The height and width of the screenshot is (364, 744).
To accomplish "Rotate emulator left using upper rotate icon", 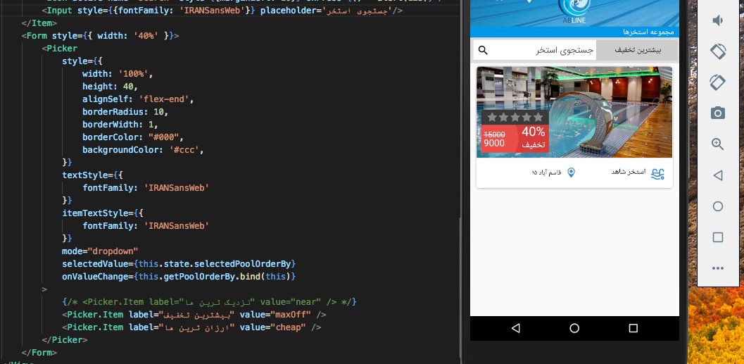I will (x=718, y=51).
